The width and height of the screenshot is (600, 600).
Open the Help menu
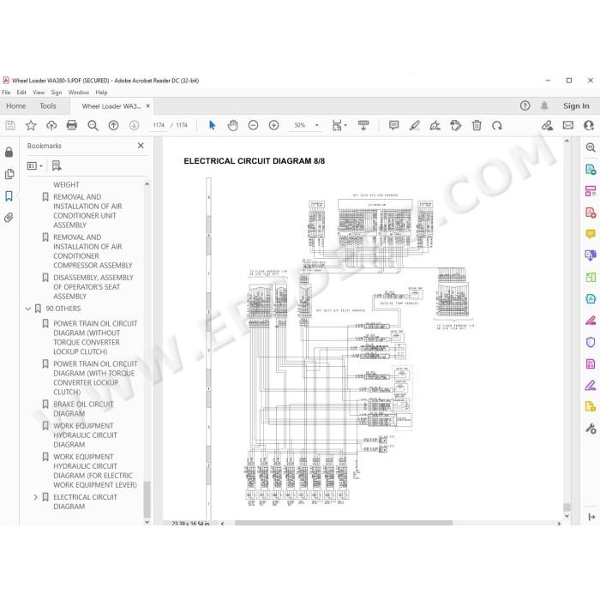click(x=101, y=93)
